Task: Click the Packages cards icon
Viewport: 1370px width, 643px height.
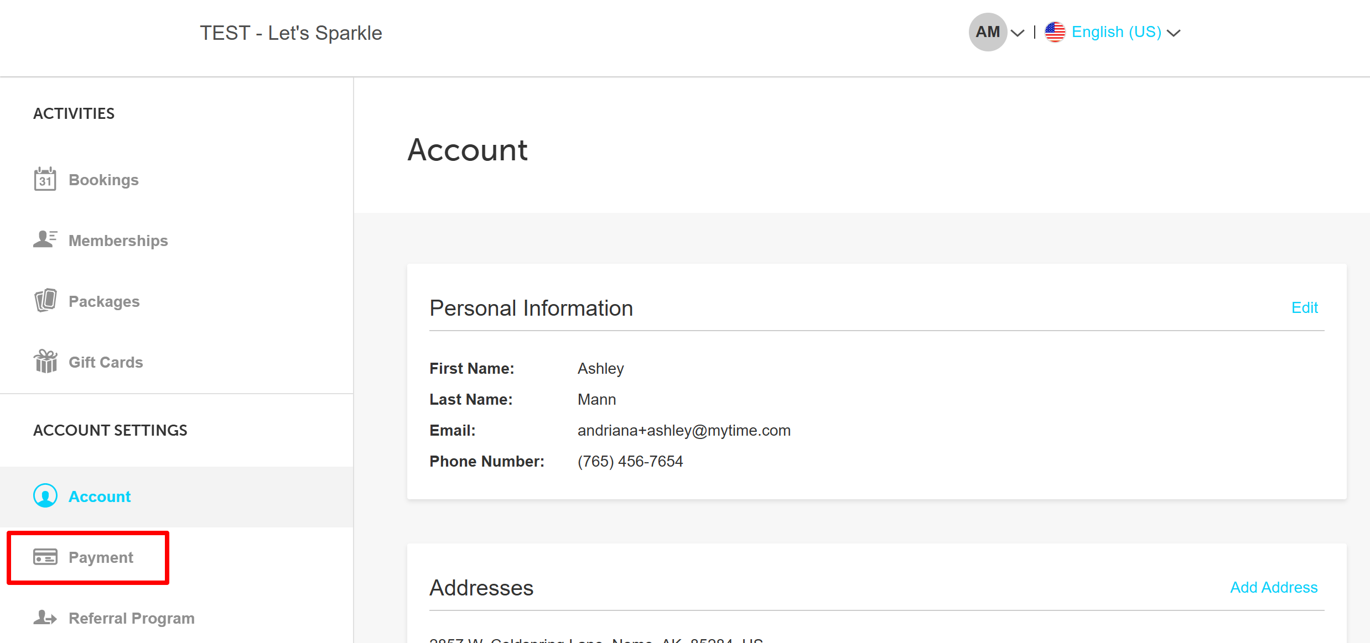Action: click(45, 300)
